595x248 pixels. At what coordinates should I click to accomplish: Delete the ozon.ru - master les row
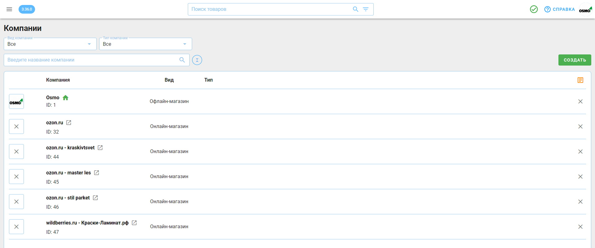[x=580, y=177]
